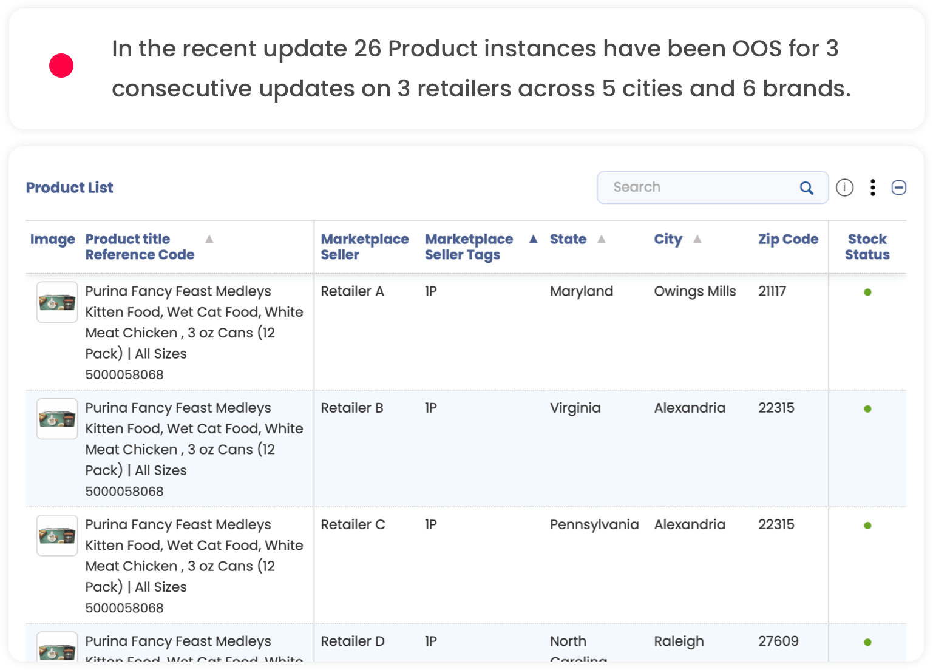Click Purina product title in Retailer A row

coord(194,322)
